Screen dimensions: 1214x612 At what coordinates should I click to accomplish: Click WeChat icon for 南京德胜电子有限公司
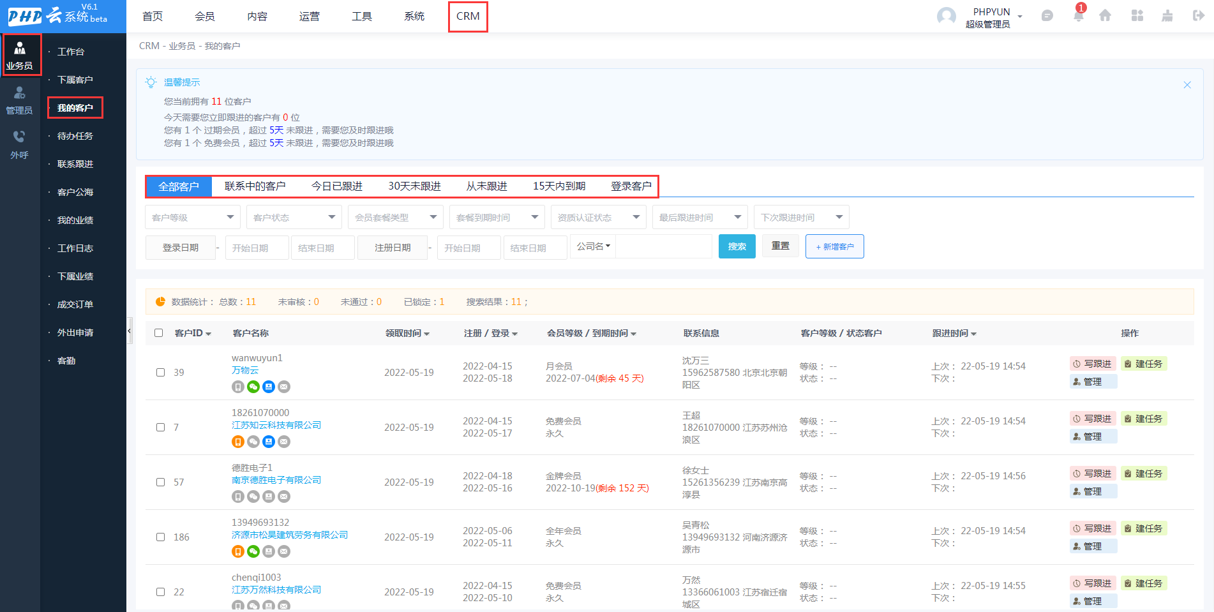[253, 496]
